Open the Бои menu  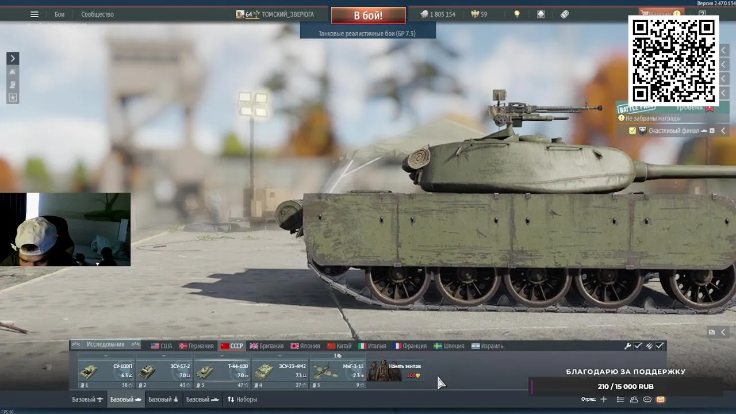(x=60, y=14)
